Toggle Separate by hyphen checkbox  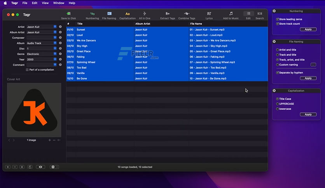coord(277,73)
